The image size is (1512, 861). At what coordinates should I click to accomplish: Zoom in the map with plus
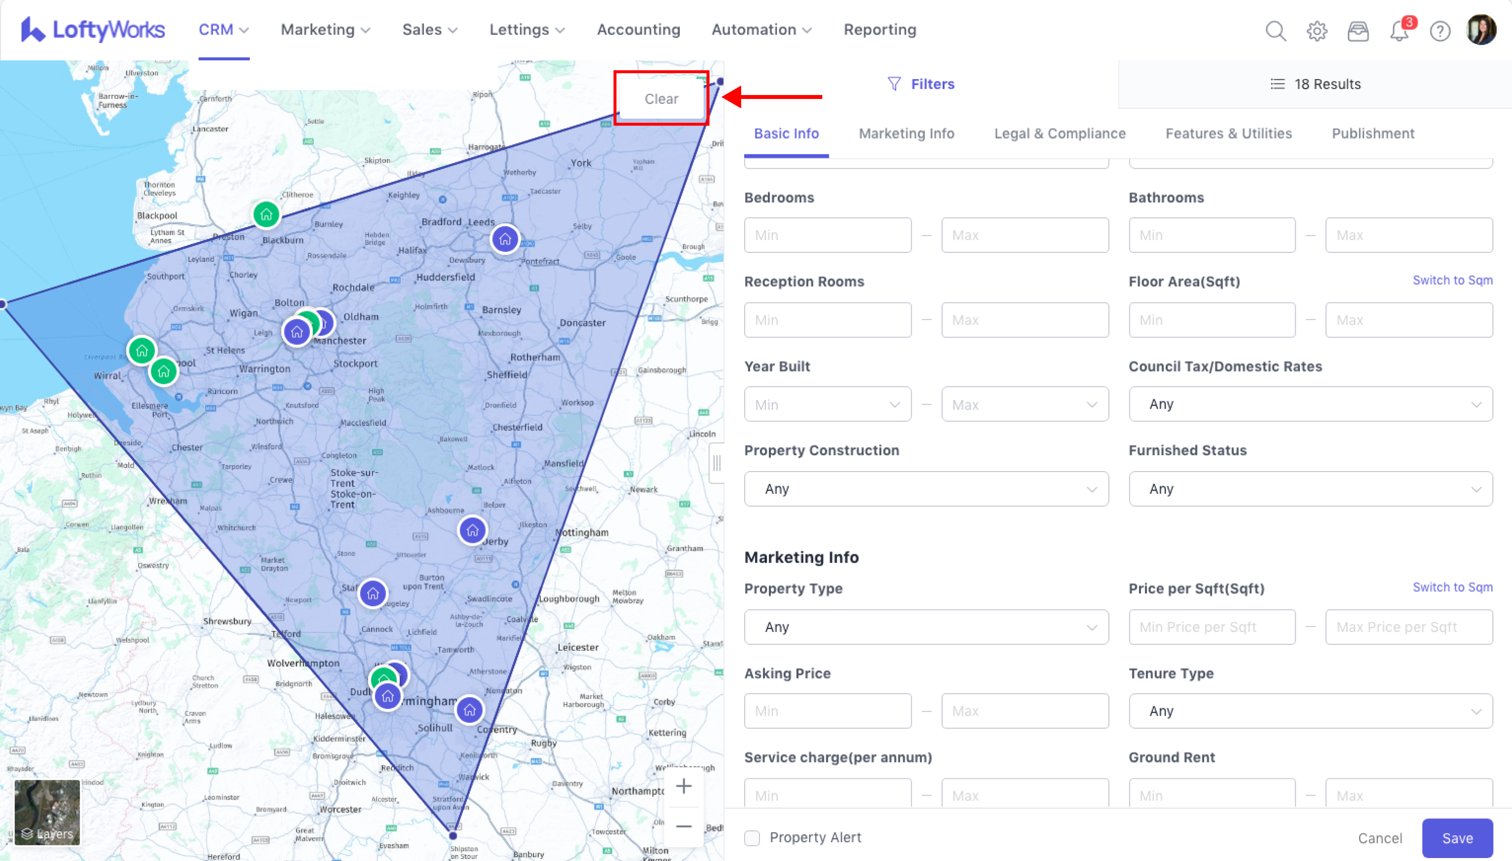[683, 786]
